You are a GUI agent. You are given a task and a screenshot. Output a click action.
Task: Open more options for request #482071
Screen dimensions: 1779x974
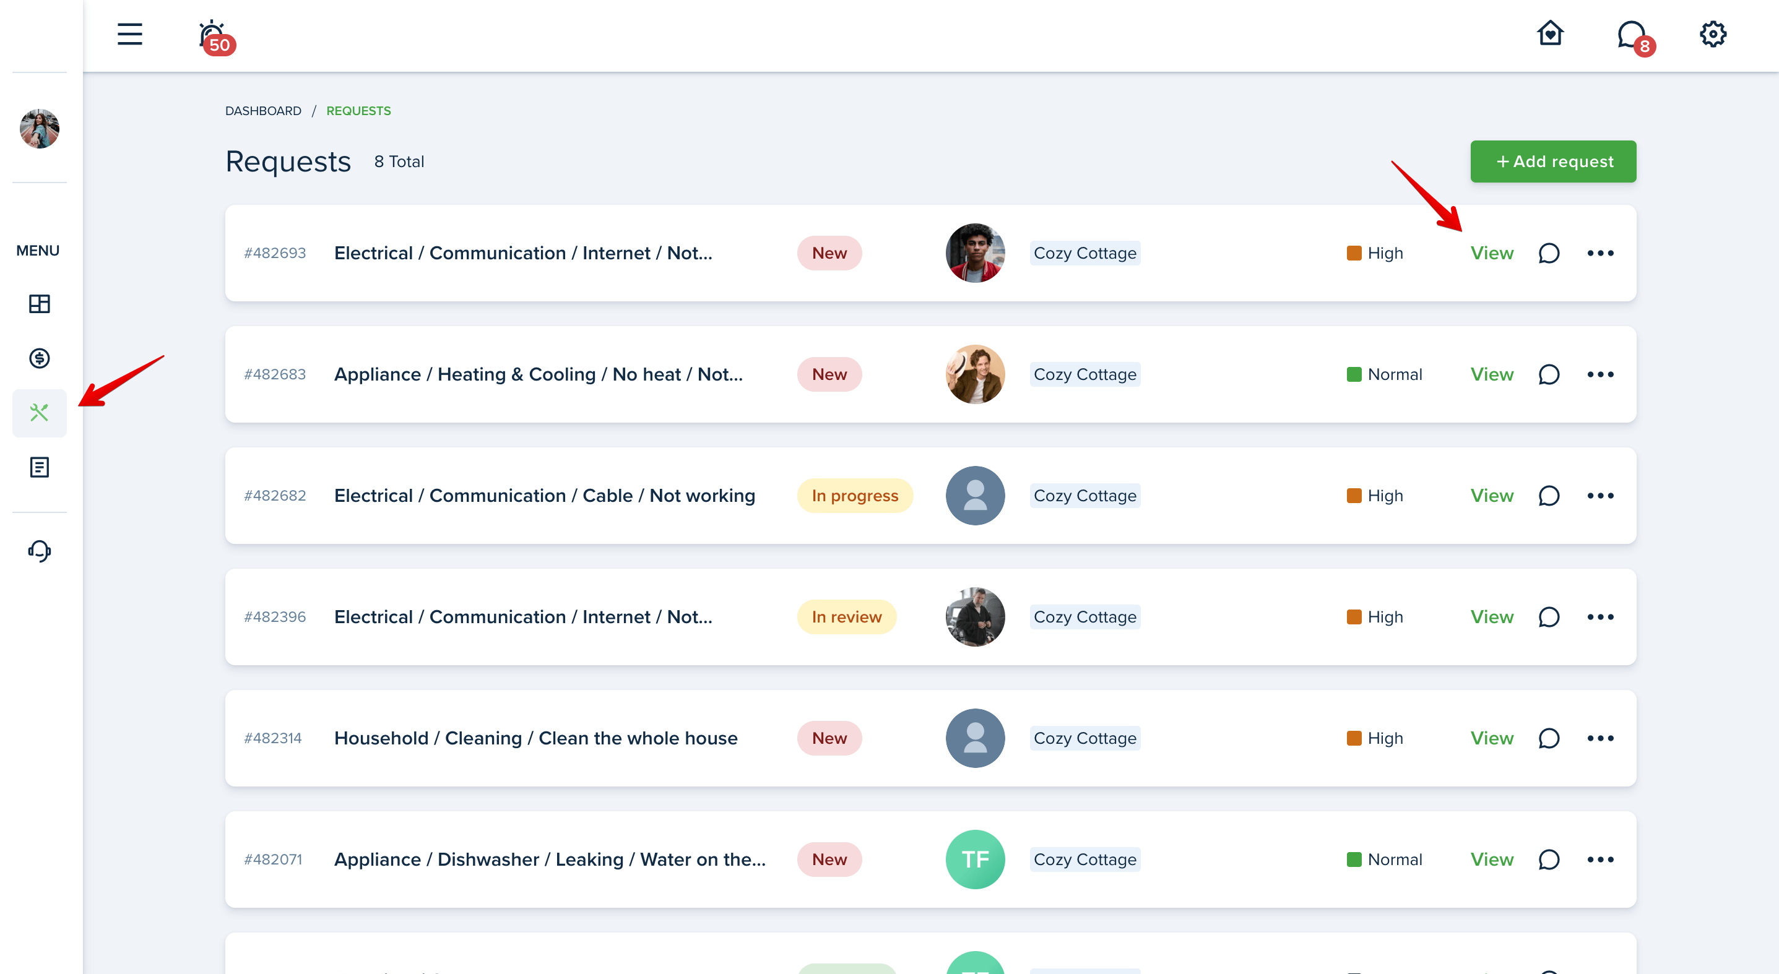1600,860
